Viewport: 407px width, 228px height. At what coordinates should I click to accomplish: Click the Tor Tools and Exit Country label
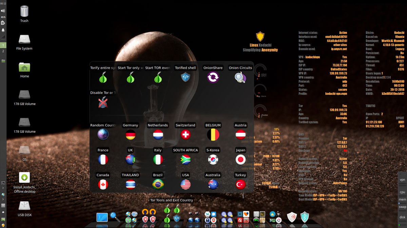tap(171, 200)
